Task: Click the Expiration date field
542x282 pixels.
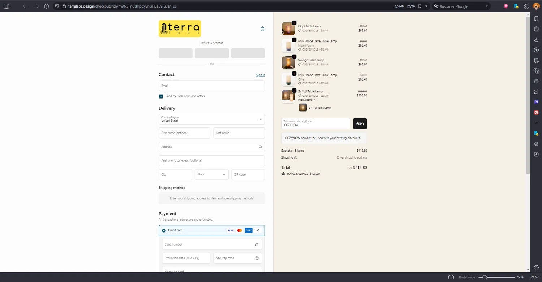Action: pyautogui.click(x=186, y=258)
